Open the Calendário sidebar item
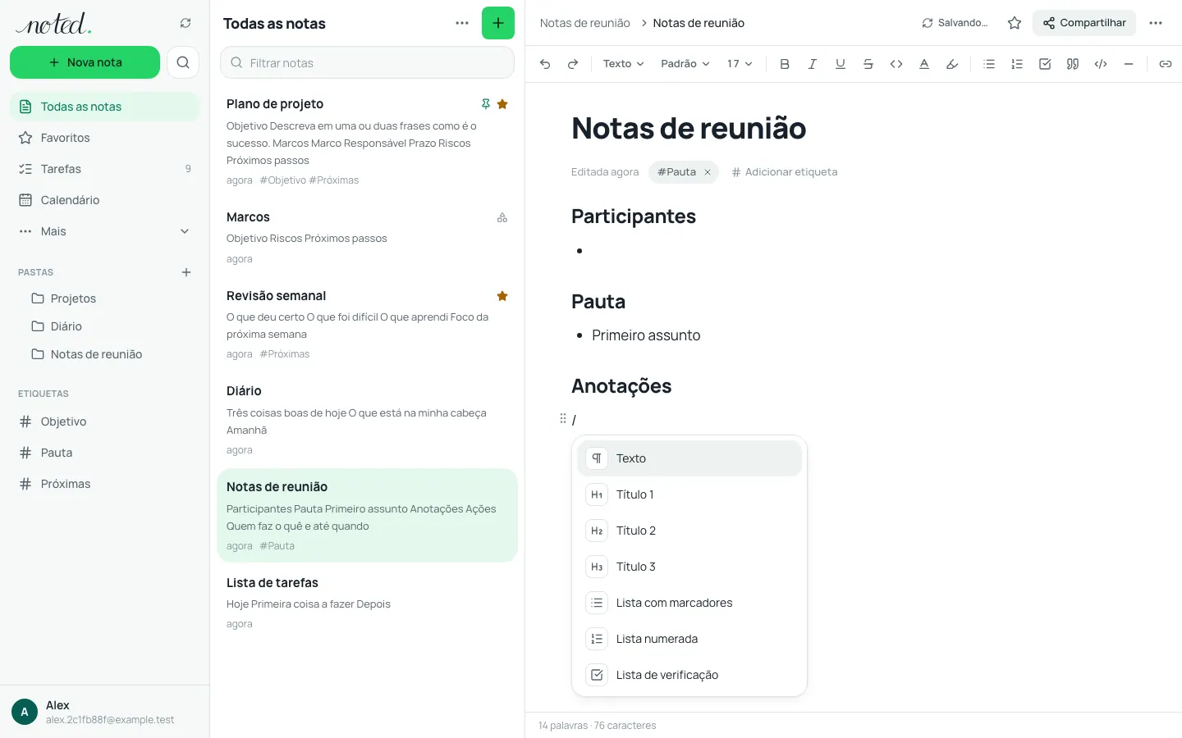 (x=105, y=200)
